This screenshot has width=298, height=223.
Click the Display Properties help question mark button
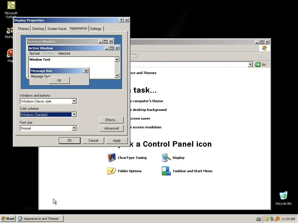[121, 20]
